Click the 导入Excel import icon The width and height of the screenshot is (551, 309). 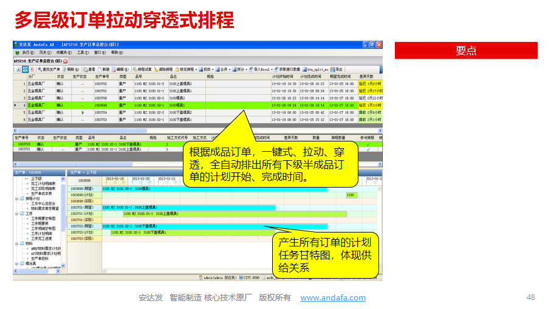click(258, 70)
